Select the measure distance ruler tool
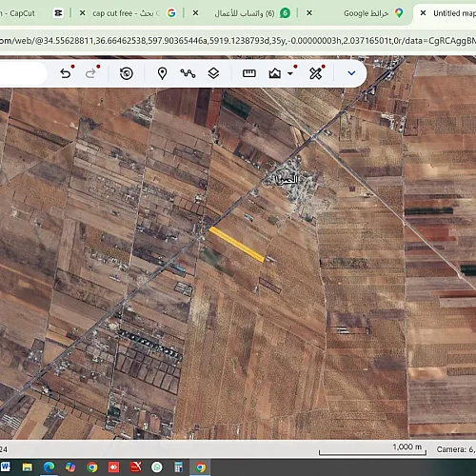 click(249, 73)
